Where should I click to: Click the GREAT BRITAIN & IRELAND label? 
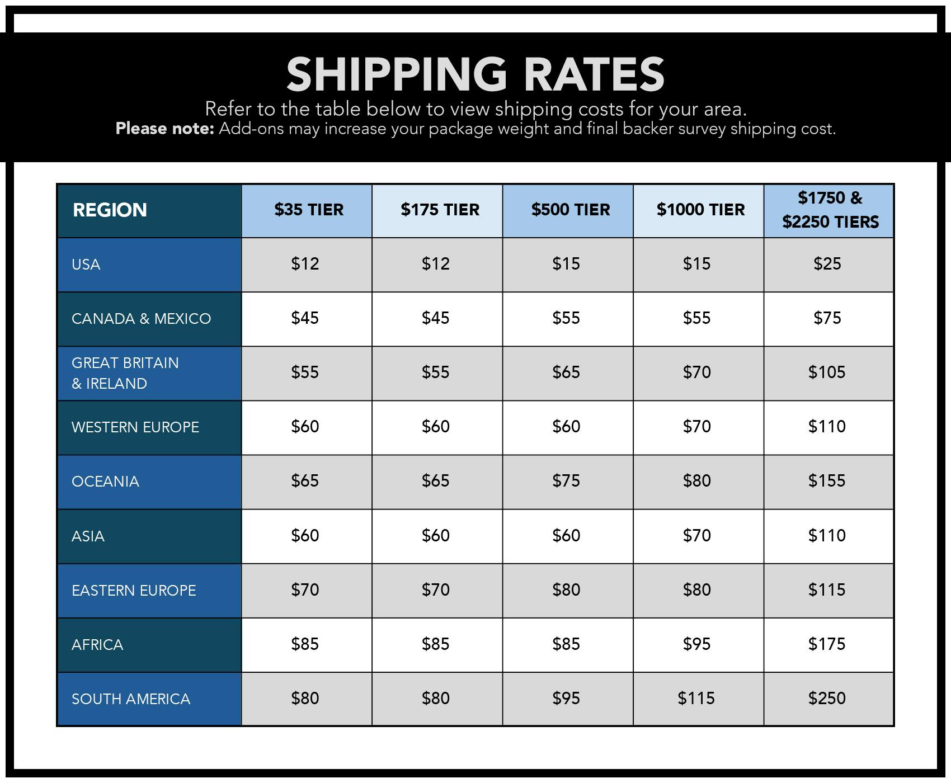point(125,373)
